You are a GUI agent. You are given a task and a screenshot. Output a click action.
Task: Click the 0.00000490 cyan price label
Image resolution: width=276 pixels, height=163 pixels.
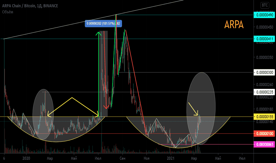tap(264, 15)
